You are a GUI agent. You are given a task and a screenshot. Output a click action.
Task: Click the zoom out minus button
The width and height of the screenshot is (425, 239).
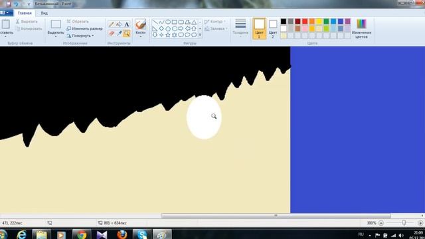(381, 223)
